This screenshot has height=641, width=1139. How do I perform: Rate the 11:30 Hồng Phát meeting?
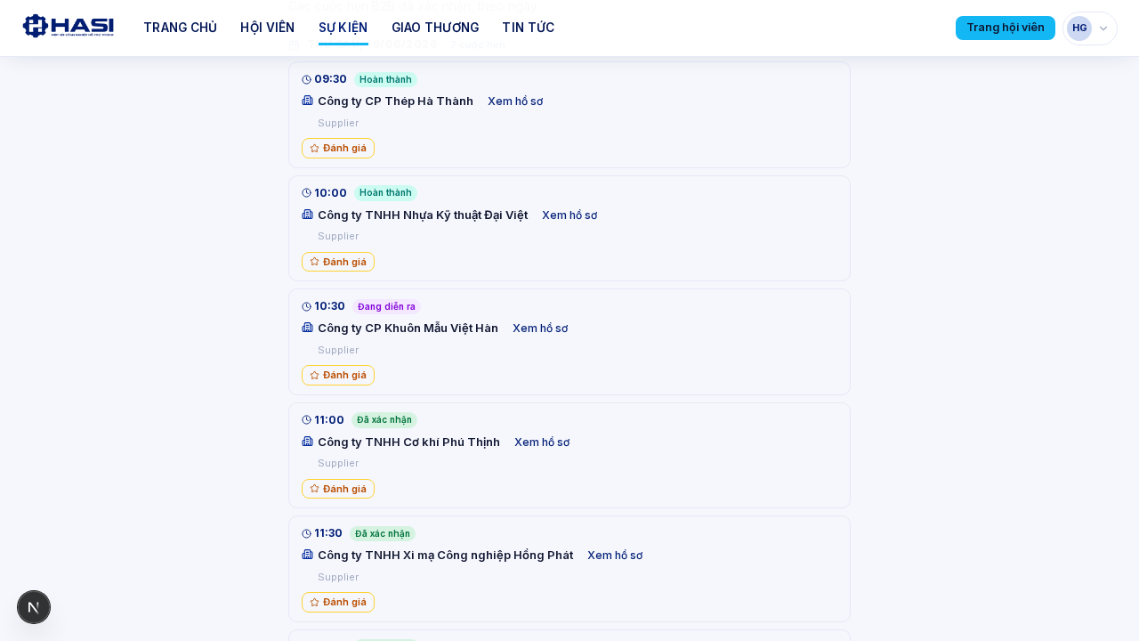pyautogui.click(x=338, y=602)
